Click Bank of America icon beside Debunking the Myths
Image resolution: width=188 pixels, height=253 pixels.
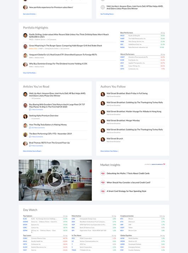103,174
